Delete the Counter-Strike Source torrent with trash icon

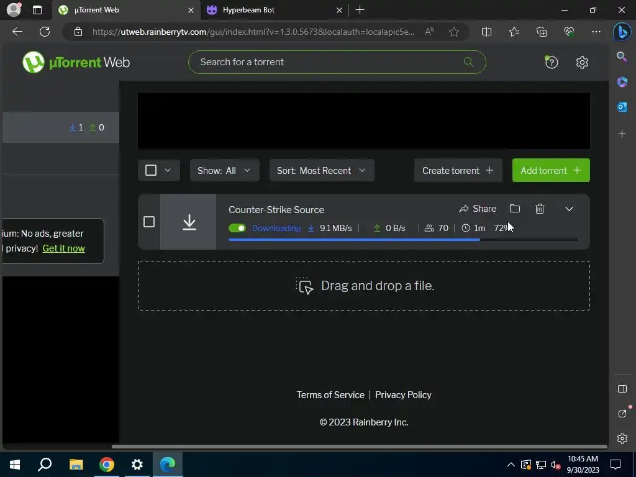pyautogui.click(x=540, y=209)
